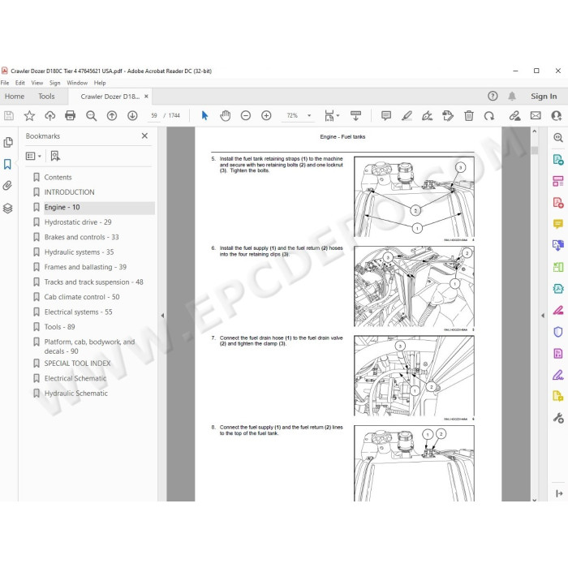
Task: Open Export PDF tool in right pane
Action: [558, 159]
